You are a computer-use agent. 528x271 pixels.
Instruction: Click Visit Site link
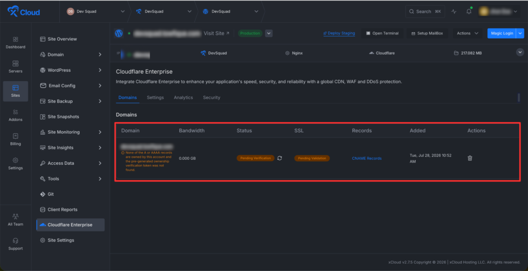(216, 33)
